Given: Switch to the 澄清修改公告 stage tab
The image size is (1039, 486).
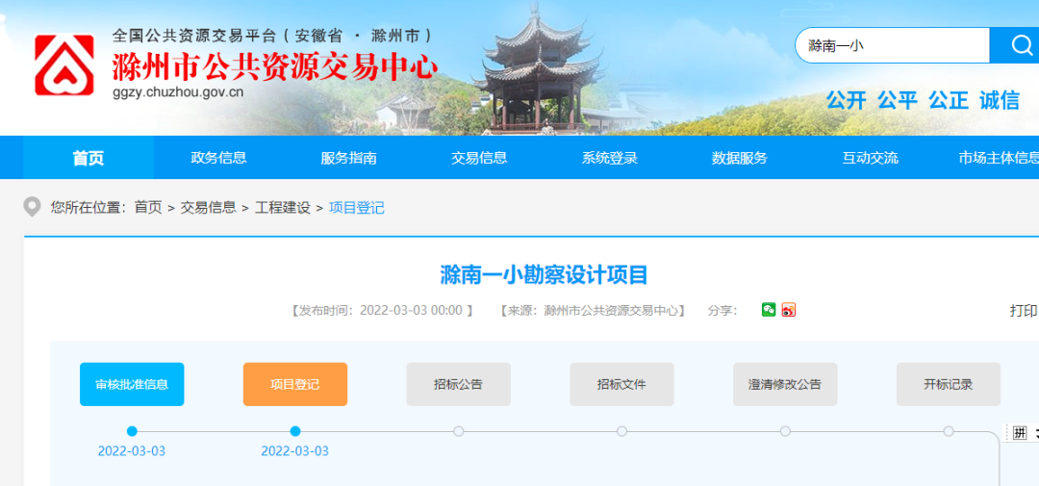Looking at the screenshot, I should point(785,384).
